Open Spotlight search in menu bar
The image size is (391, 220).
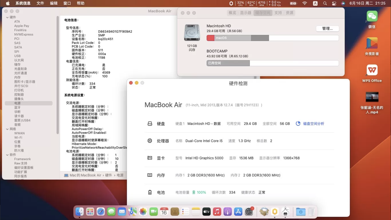pos(325,3)
